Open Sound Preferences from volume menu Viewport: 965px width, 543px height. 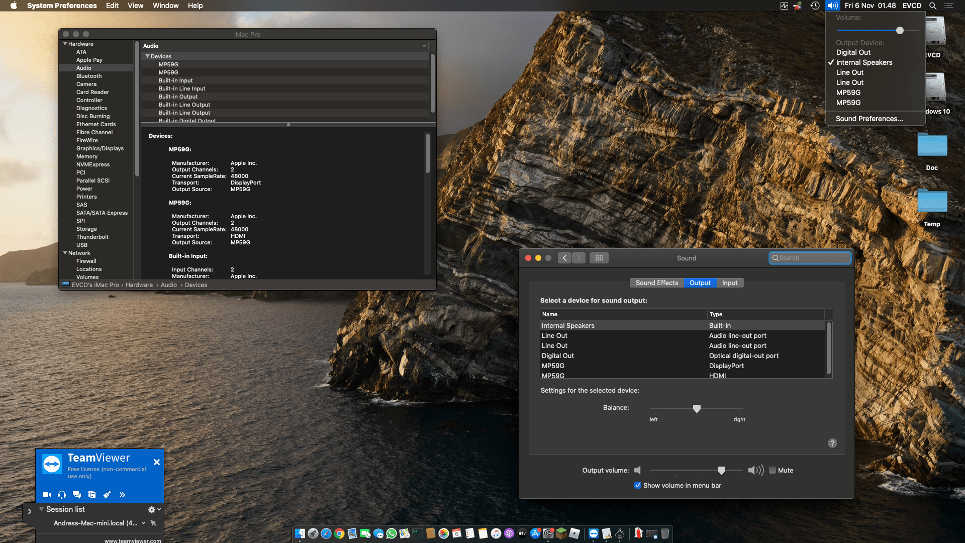(x=869, y=119)
